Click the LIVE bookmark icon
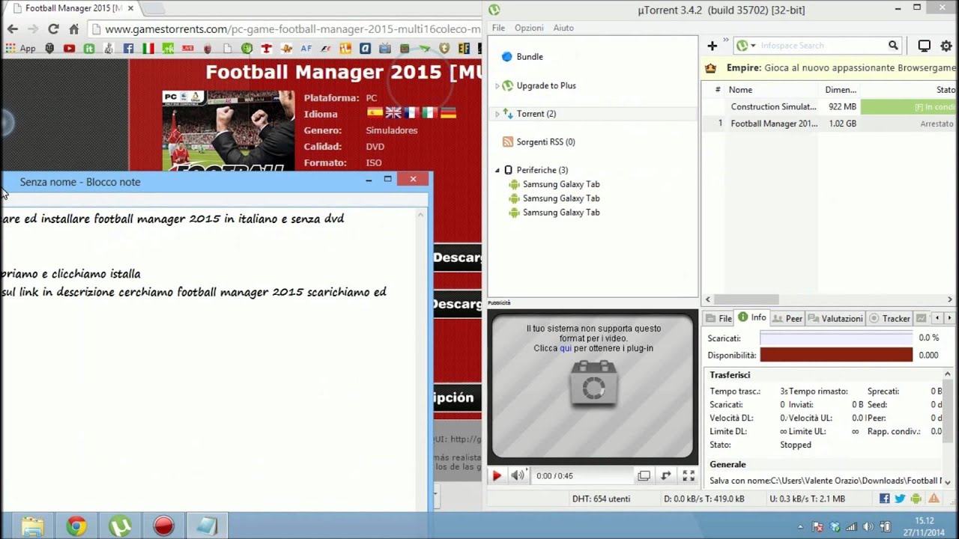This screenshot has height=539, width=959. tap(187, 48)
